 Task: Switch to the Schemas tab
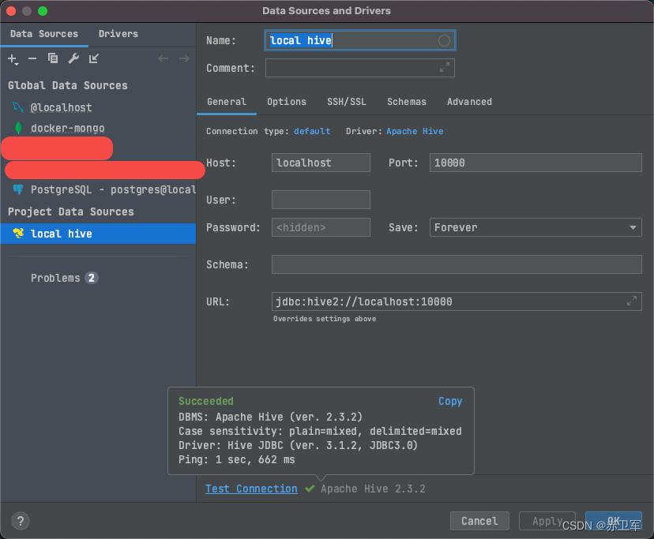coord(407,102)
